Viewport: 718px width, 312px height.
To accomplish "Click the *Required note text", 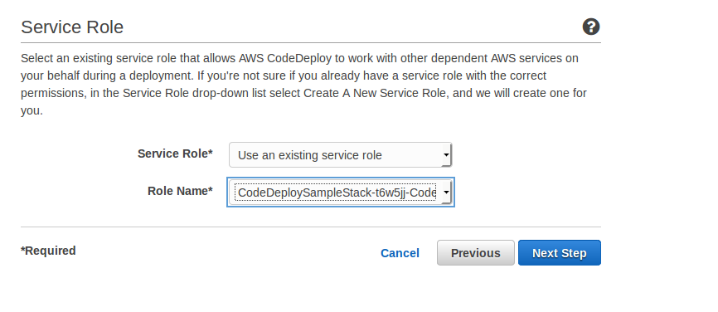I will pyautogui.click(x=48, y=251).
